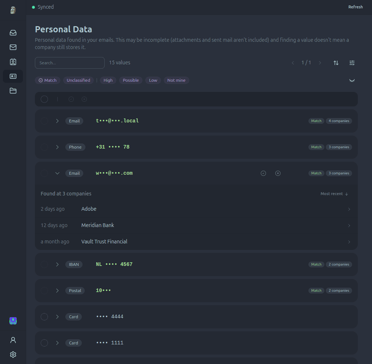Viewport: 372px width, 364px height.
Task: Open the app logo in the sidebar
Action: pyautogui.click(x=13, y=10)
